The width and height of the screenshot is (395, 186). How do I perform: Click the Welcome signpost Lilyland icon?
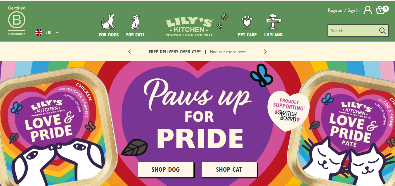[273, 22]
